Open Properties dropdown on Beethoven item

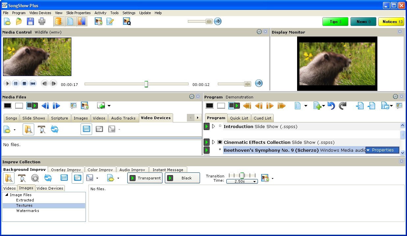pos(382,150)
